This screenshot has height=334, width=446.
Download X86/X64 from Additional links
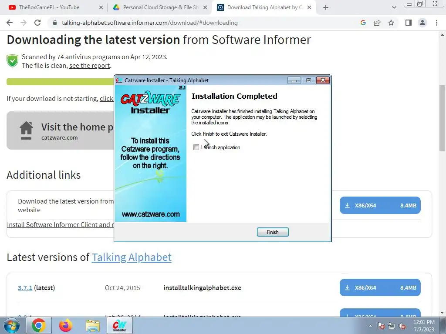click(x=380, y=205)
